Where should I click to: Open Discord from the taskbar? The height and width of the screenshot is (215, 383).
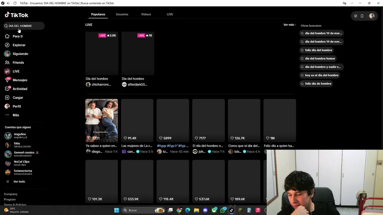coord(205,210)
